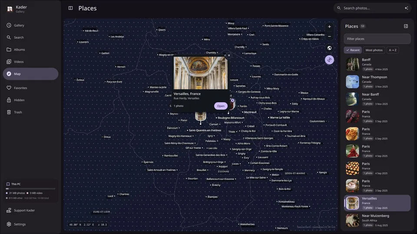Click the Rambouillet label on map

pos(171,156)
